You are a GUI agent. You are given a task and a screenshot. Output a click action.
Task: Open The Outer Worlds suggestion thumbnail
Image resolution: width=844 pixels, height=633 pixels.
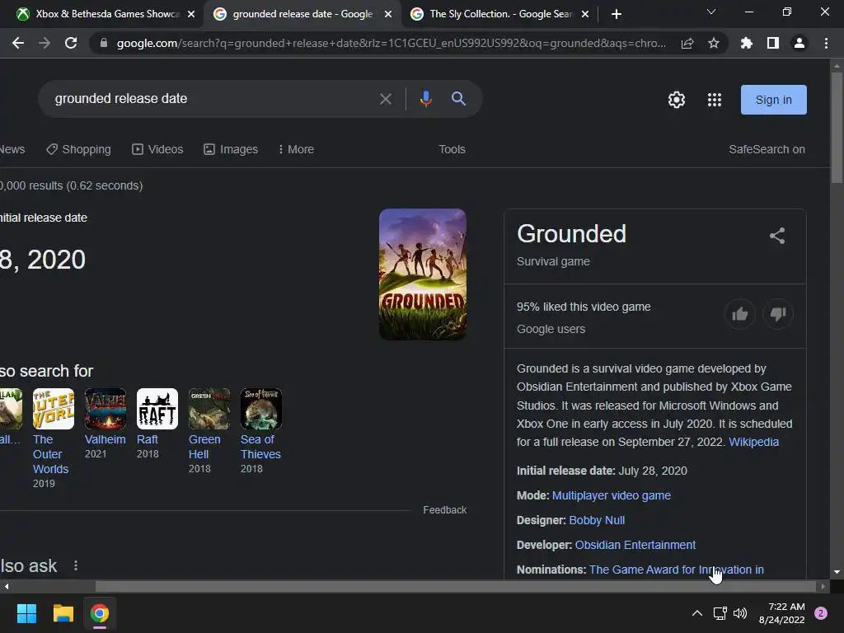tap(54, 409)
